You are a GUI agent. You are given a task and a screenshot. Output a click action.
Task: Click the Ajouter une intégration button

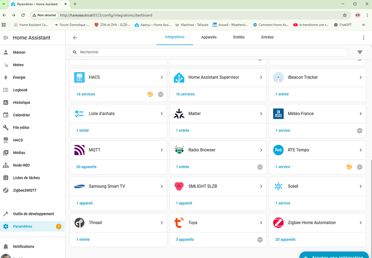pos(334,255)
